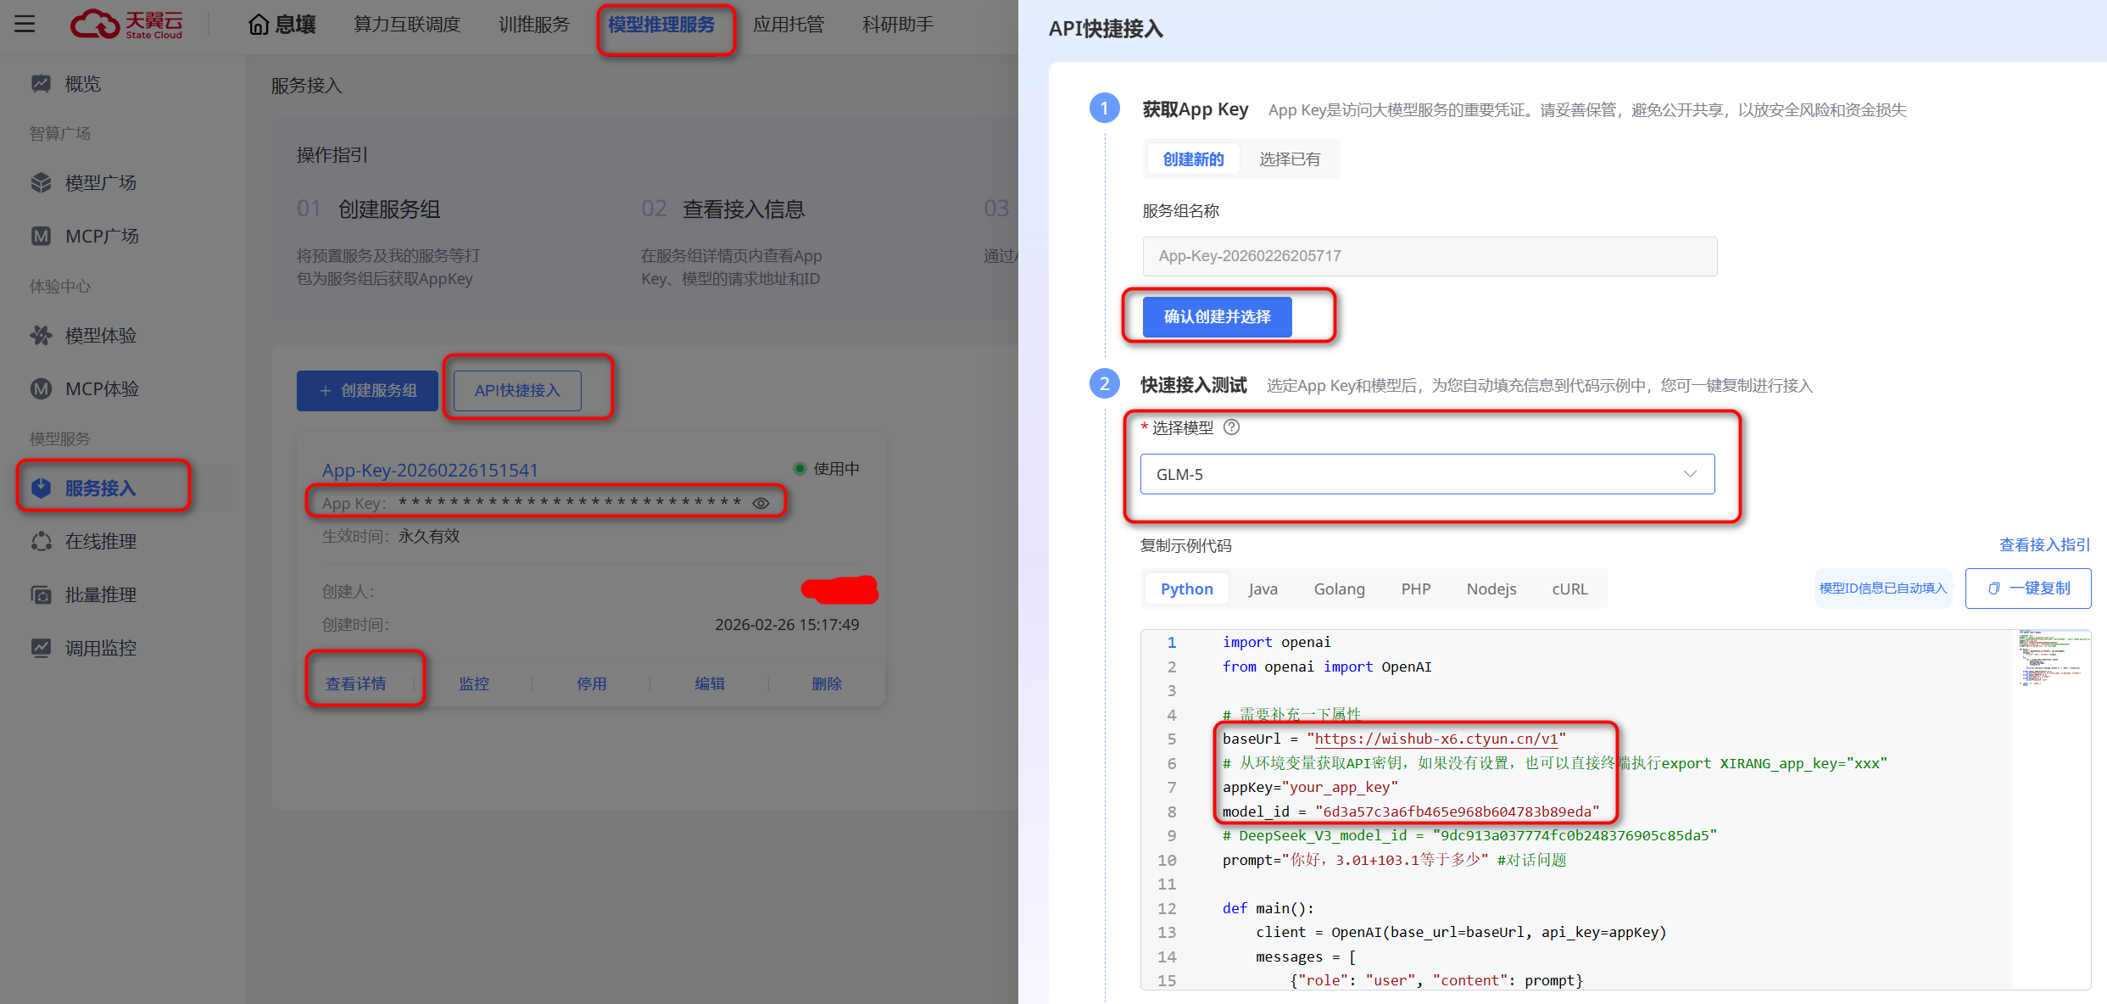Image resolution: width=2107 pixels, height=1004 pixels.
Task: Click the 创建服务组 button
Action: (367, 391)
